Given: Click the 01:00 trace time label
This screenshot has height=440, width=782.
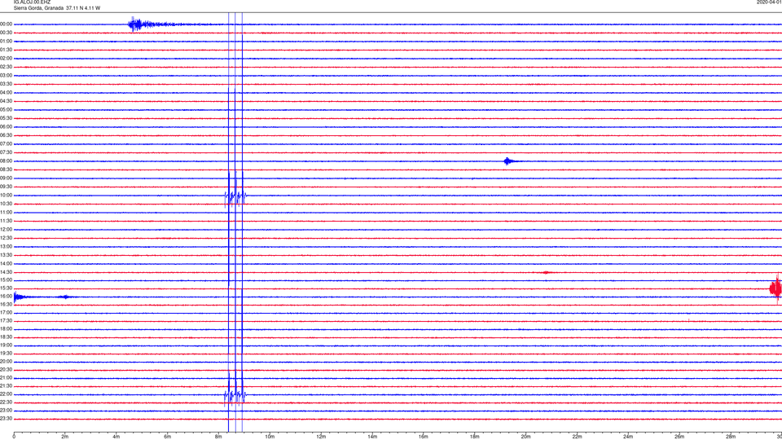Looking at the screenshot, I should pos(6,42).
